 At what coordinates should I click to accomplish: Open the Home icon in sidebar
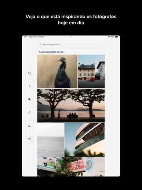coord(30,73)
